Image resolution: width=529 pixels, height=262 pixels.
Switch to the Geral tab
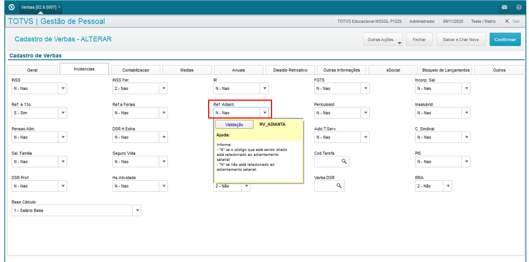(33, 70)
